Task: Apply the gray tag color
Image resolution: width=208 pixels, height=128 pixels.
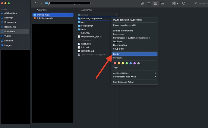Action: (x=138, y=63)
